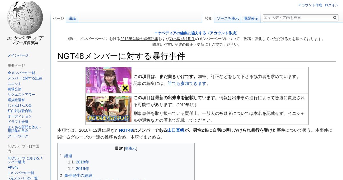The width and height of the screenshot is (343, 180).
Task: Open よくある質問と答え・用語集の目次 link
Action: [x=25, y=129]
